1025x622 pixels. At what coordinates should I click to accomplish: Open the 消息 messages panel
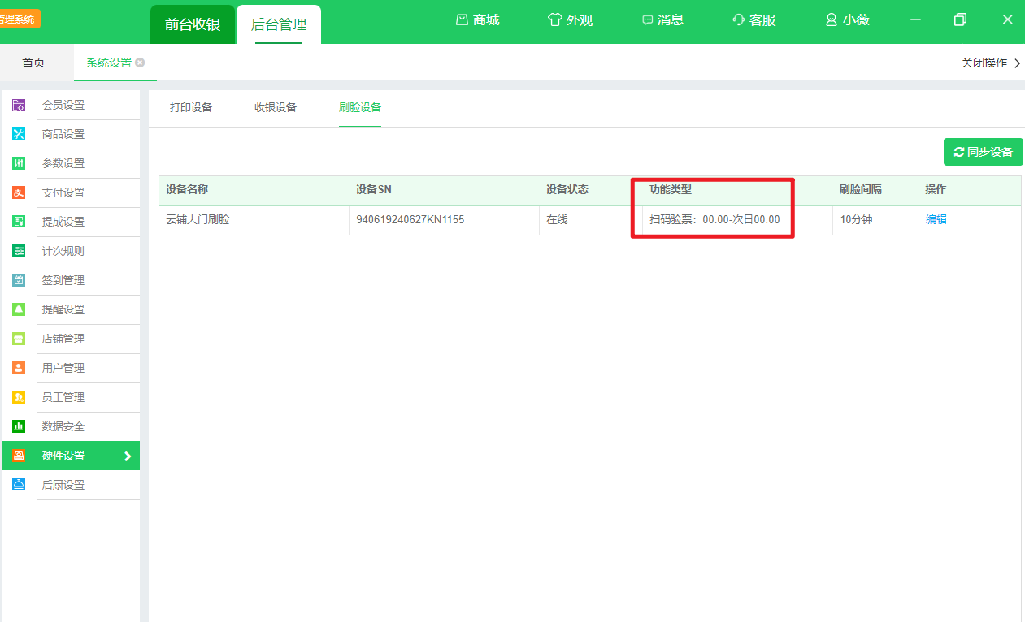662,20
